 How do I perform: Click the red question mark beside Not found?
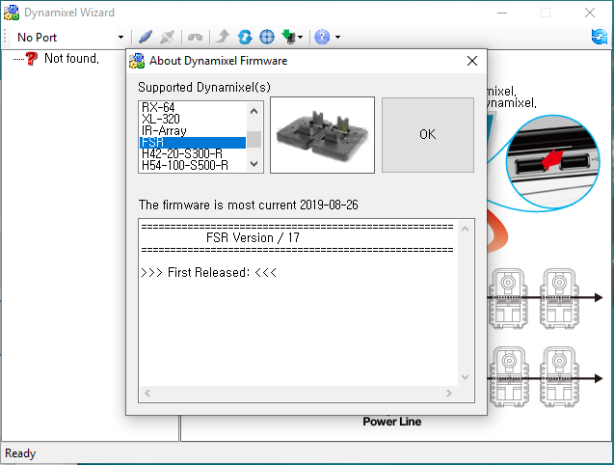point(31,59)
